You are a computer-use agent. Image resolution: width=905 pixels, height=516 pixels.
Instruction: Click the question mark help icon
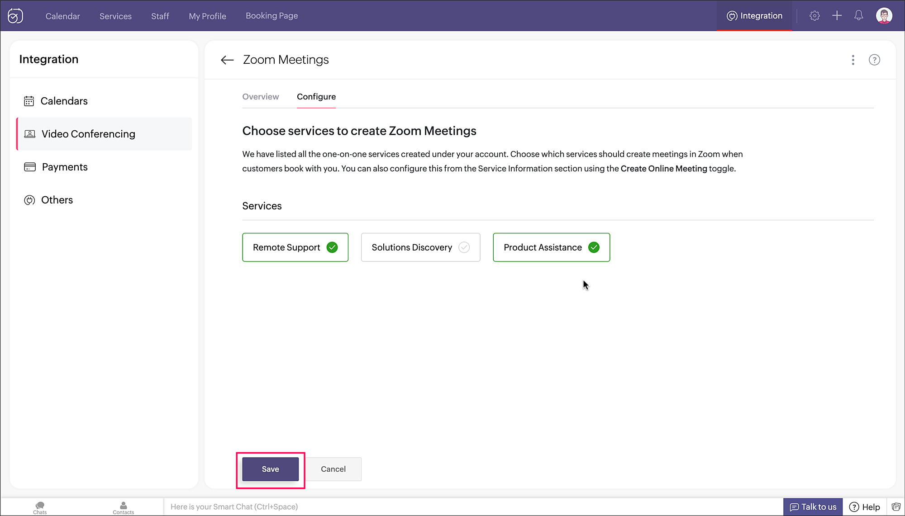coord(874,60)
